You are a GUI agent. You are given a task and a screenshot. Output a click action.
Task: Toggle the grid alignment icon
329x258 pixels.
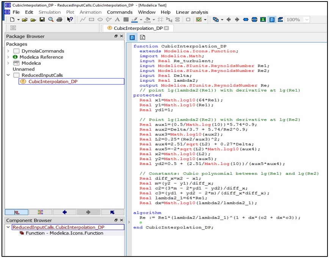[x=160, y=20]
